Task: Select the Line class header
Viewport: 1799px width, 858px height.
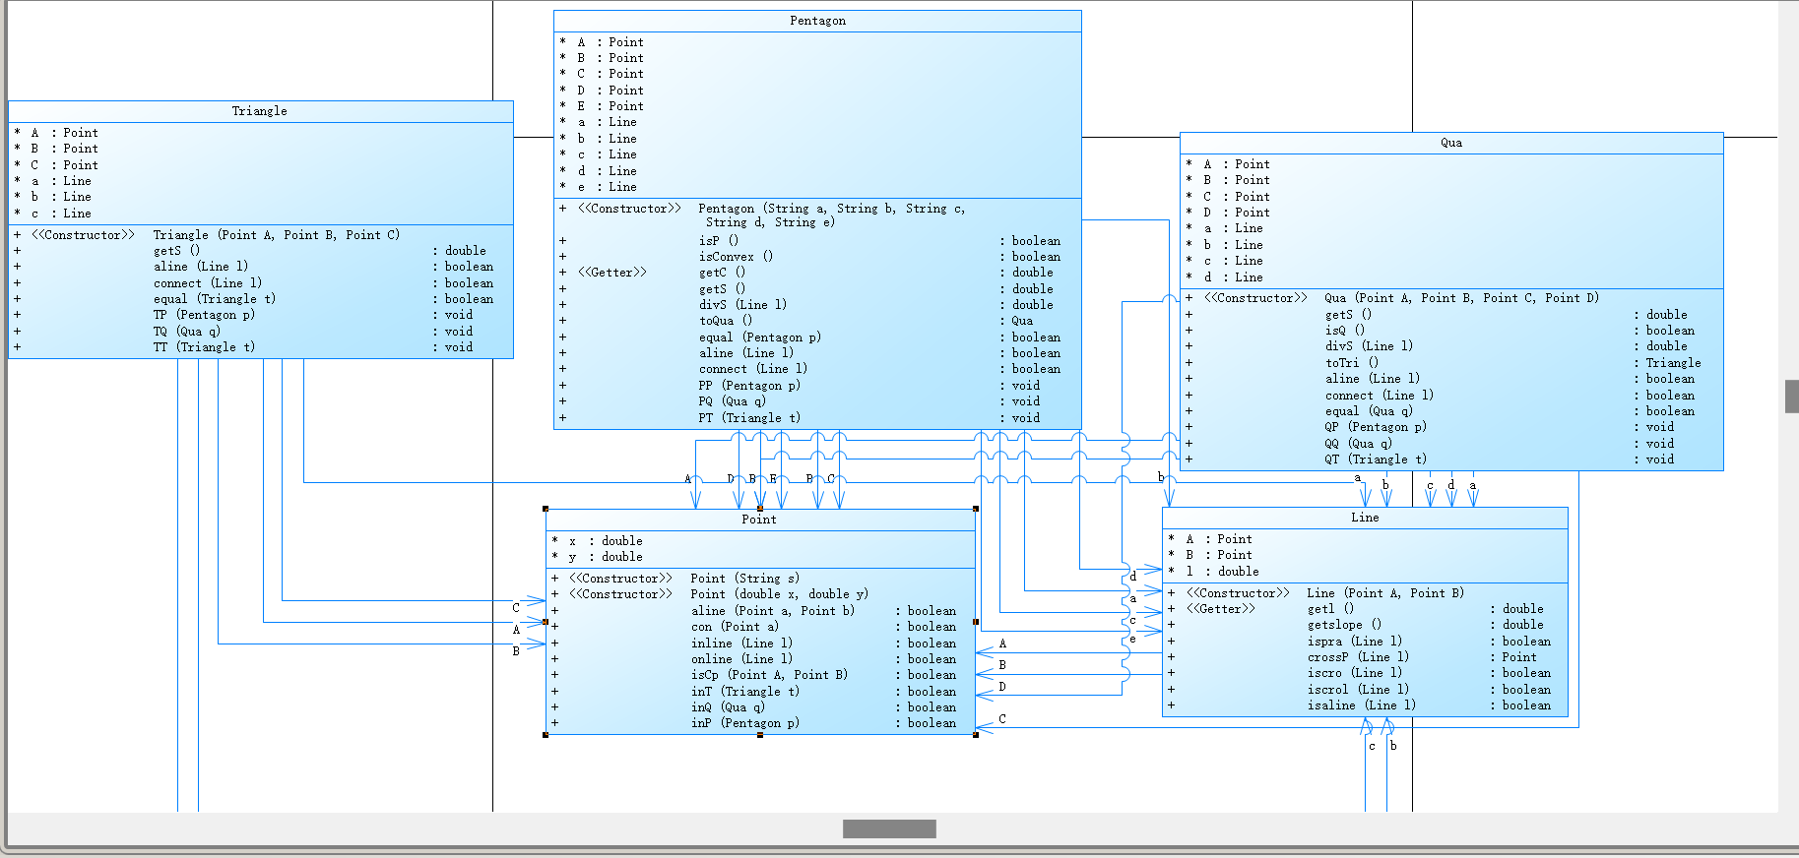Action: click(1365, 518)
